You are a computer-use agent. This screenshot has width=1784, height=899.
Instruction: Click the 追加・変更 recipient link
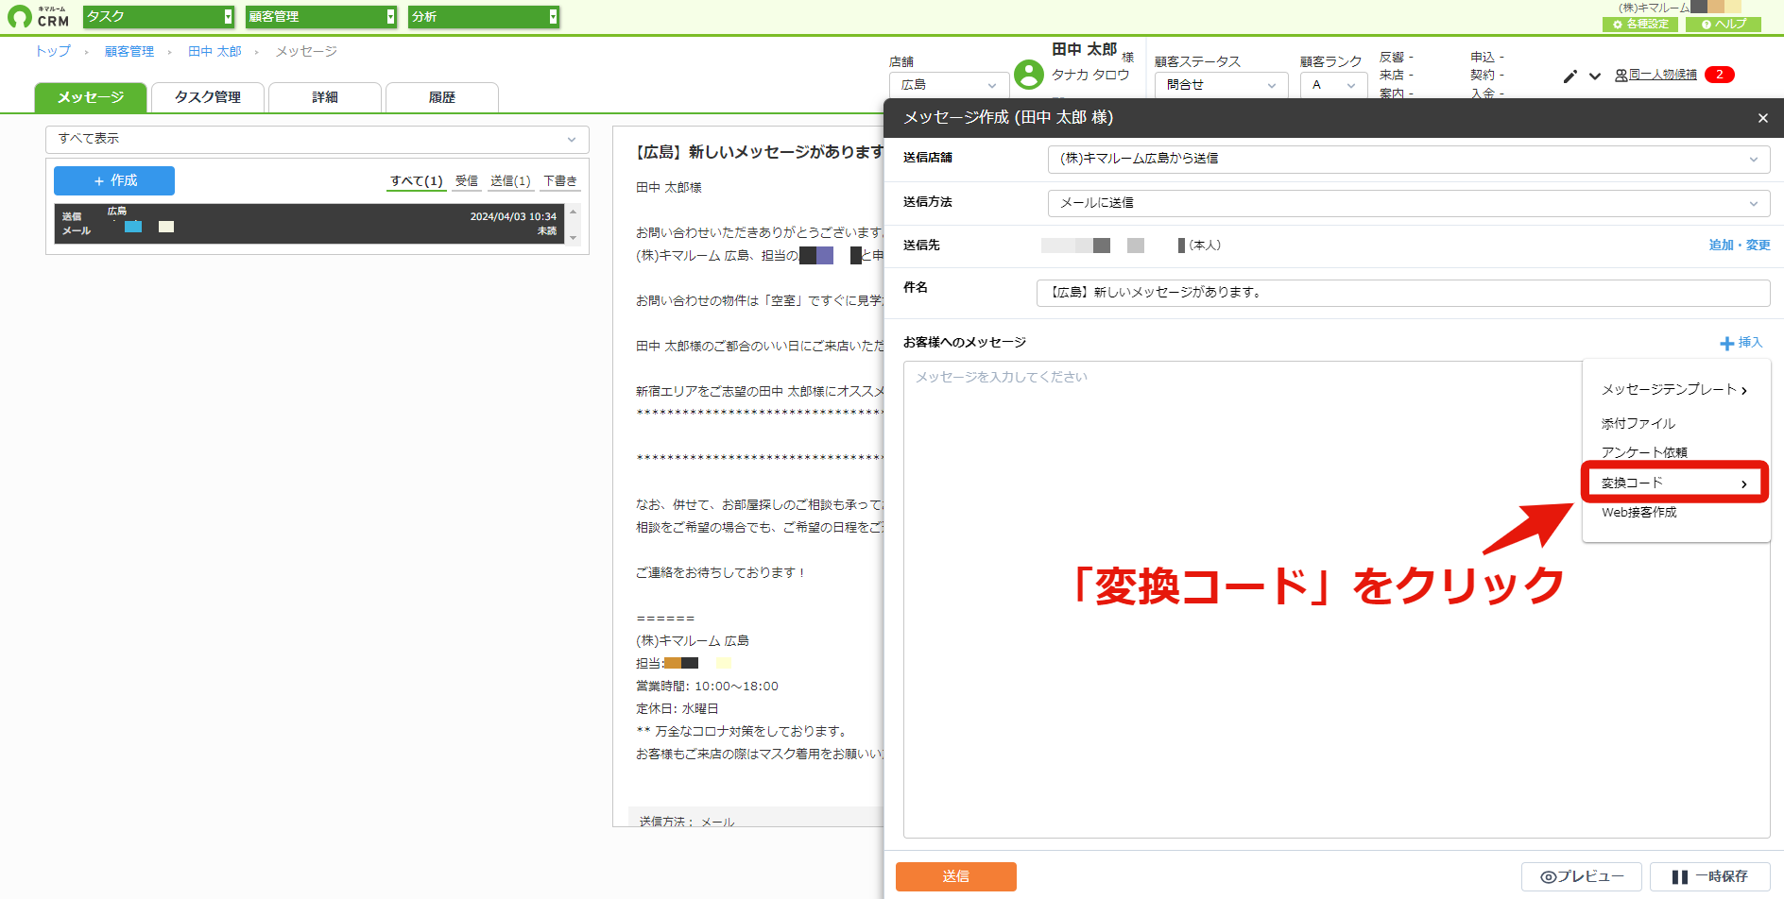pos(1740,246)
